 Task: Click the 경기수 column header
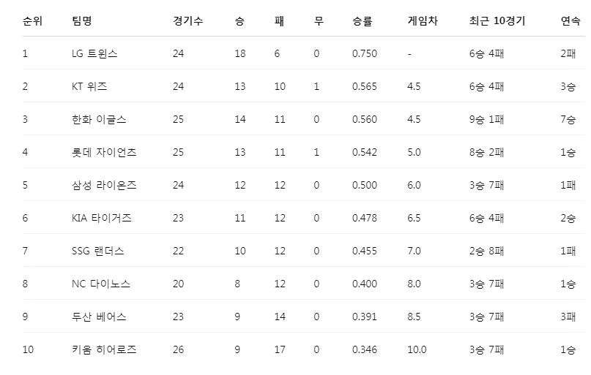(x=188, y=20)
